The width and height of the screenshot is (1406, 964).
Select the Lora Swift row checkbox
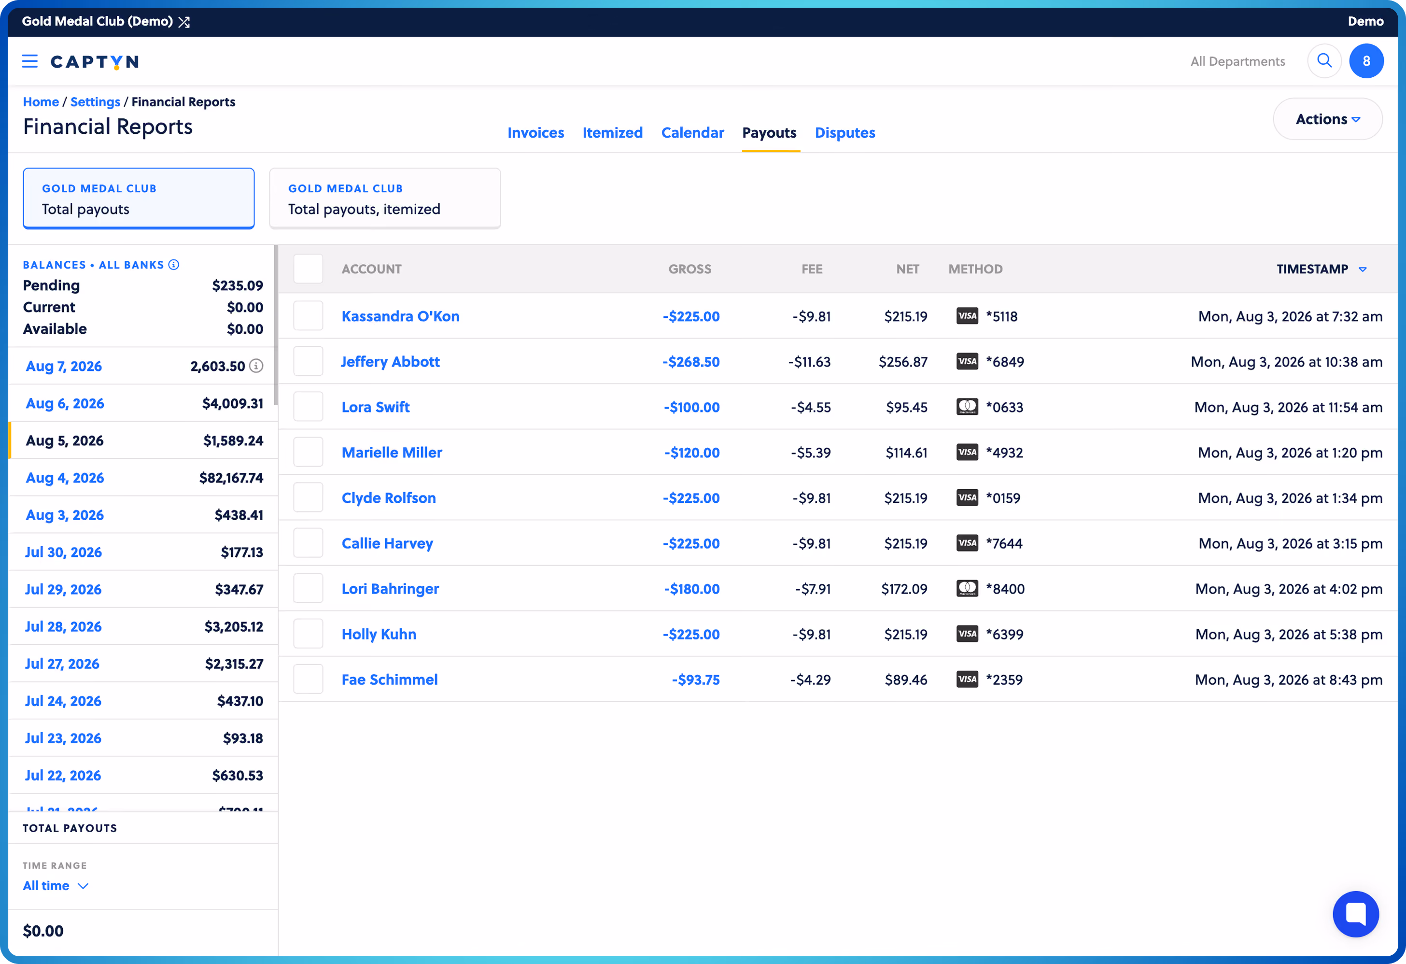point(308,407)
